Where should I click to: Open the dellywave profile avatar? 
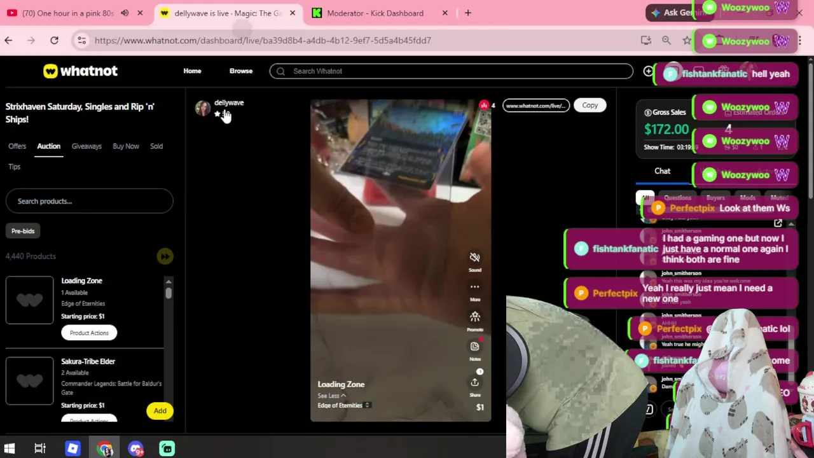(x=203, y=108)
